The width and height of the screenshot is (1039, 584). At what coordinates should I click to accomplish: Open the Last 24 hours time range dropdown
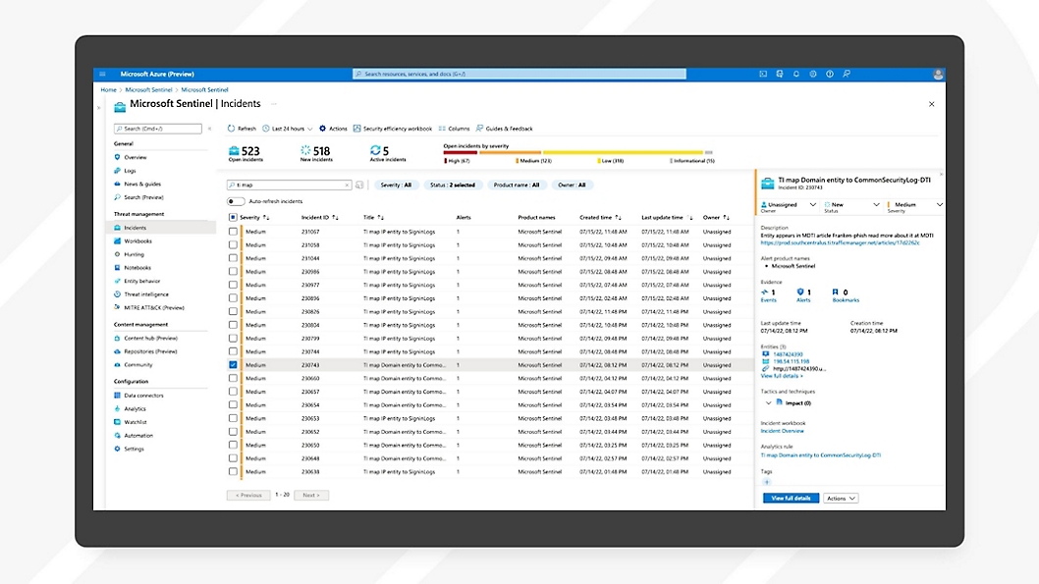tap(287, 129)
